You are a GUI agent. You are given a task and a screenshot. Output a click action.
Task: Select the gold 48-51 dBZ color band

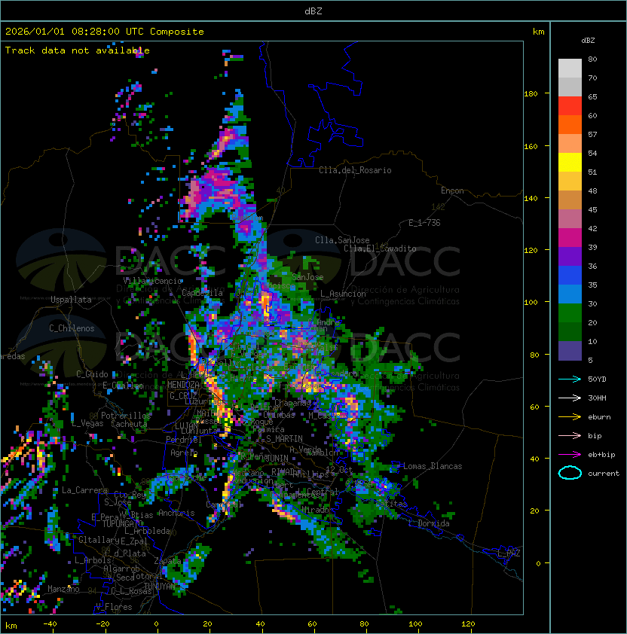coord(570,181)
